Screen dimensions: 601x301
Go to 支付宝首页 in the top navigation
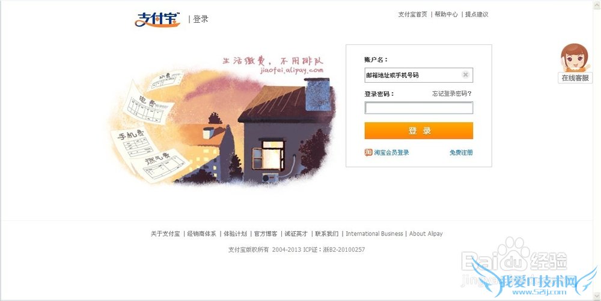[412, 14]
